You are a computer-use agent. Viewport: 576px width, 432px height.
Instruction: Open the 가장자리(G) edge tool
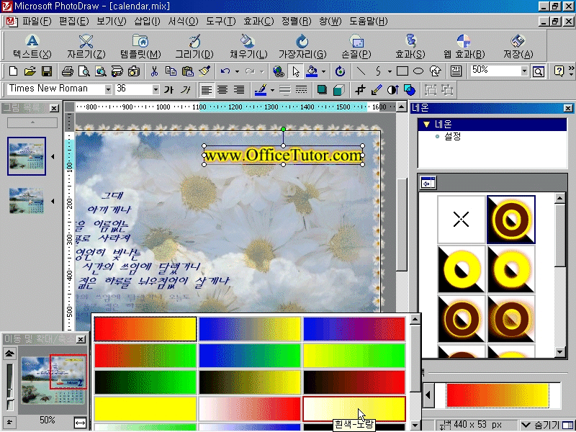pos(302,46)
